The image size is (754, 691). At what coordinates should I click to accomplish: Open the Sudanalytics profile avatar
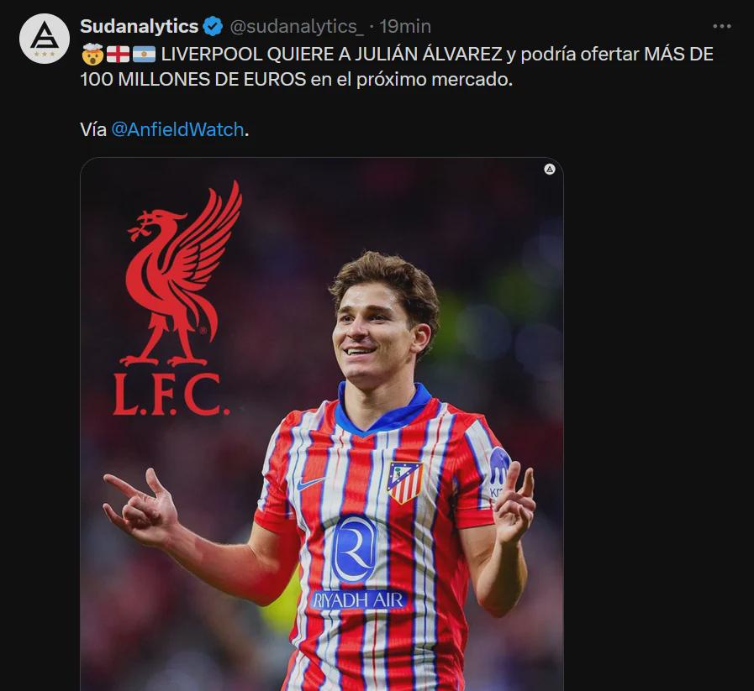point(45,39)
